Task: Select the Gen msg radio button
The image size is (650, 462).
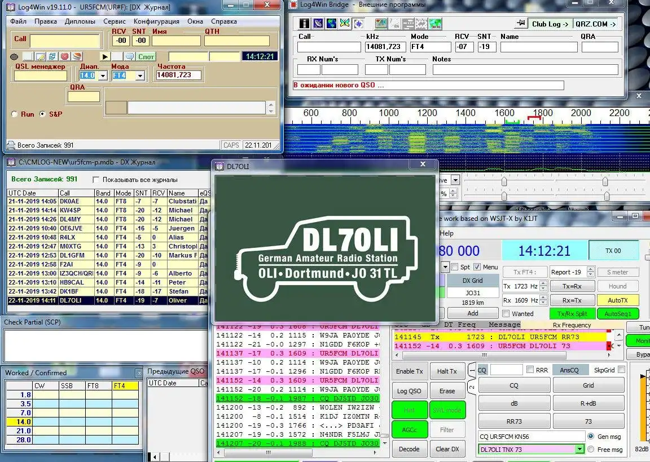Action: [x=591, y=436]
